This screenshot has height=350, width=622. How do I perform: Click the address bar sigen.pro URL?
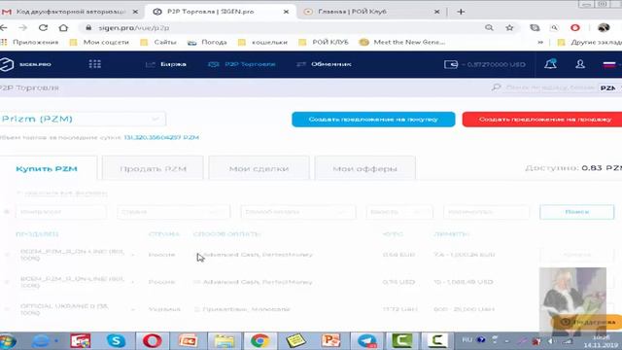coord(134,28)
